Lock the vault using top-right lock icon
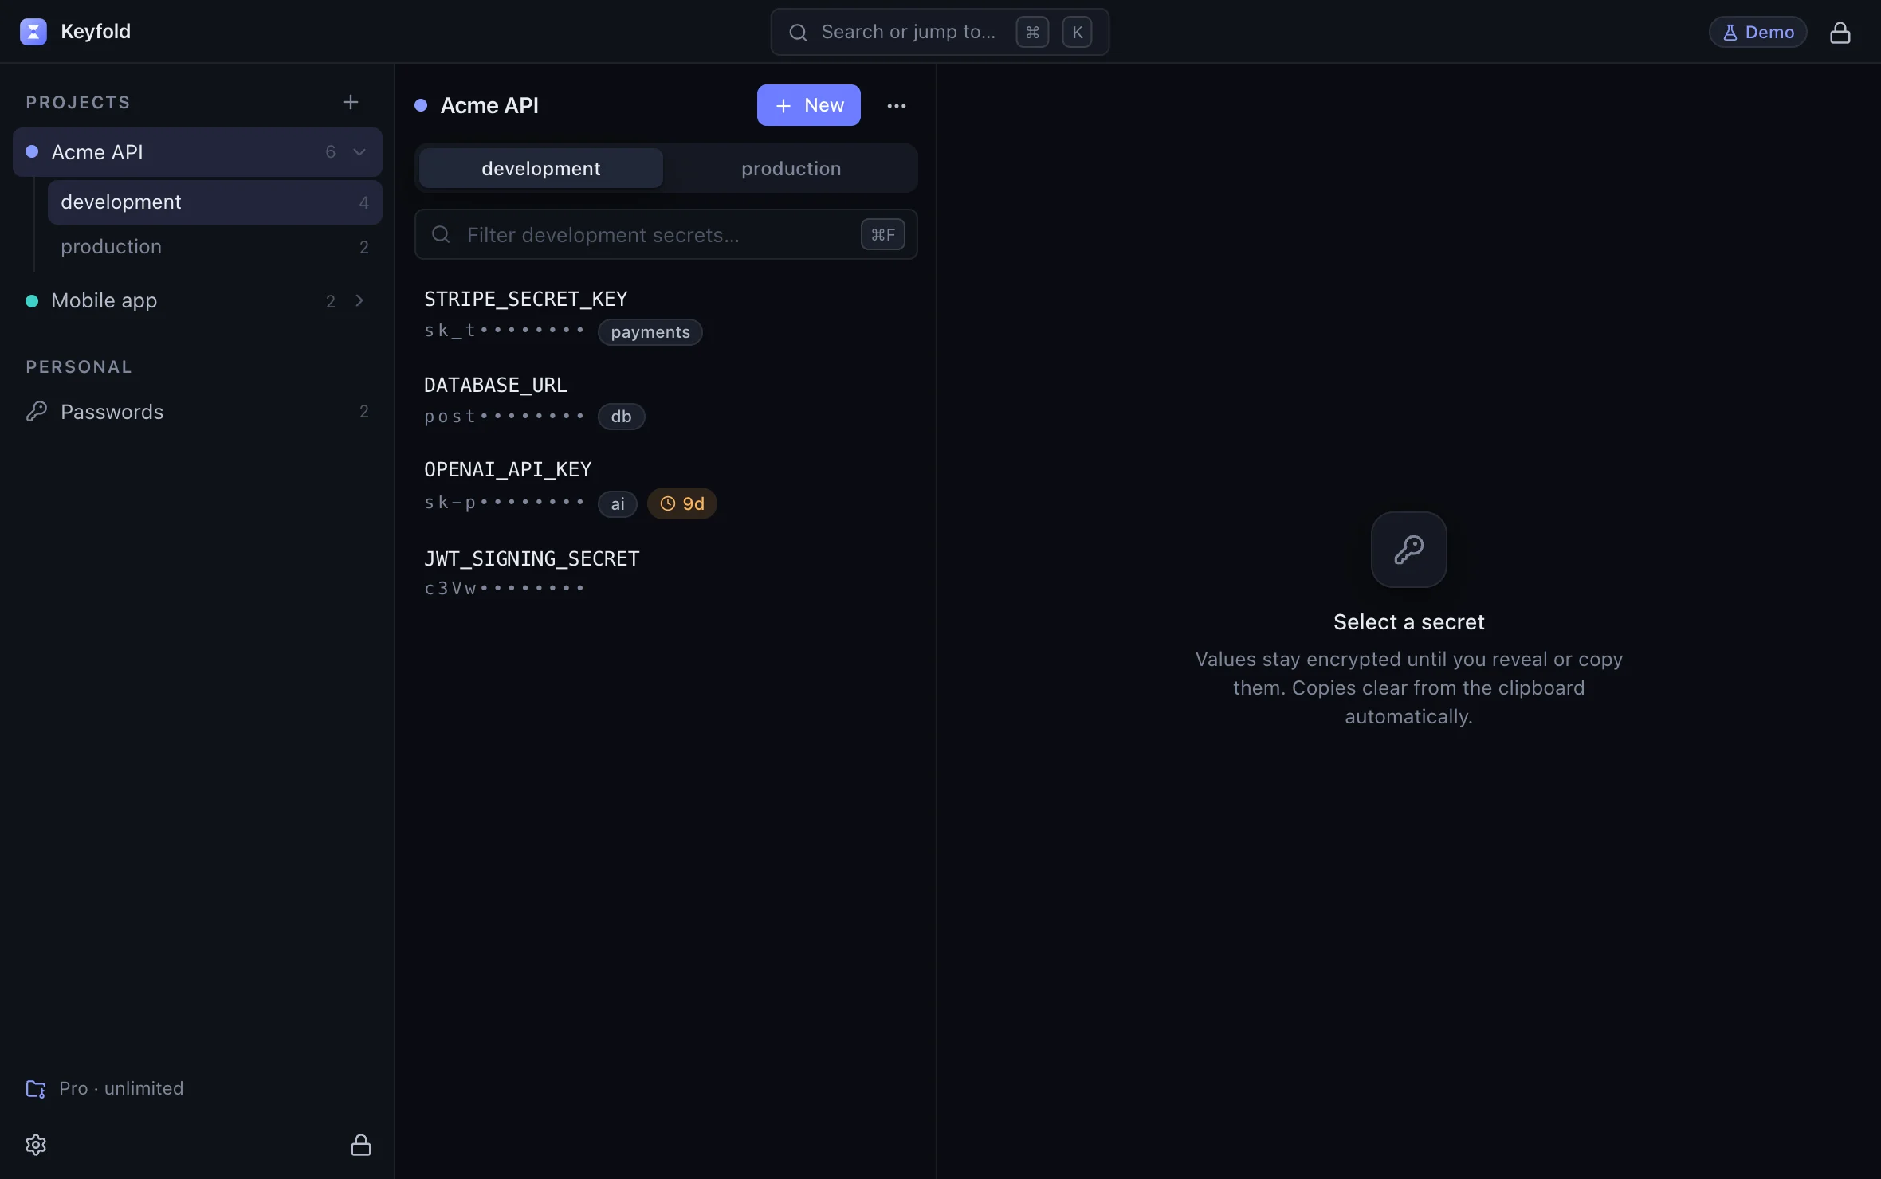 click(x=1840, y=32)
